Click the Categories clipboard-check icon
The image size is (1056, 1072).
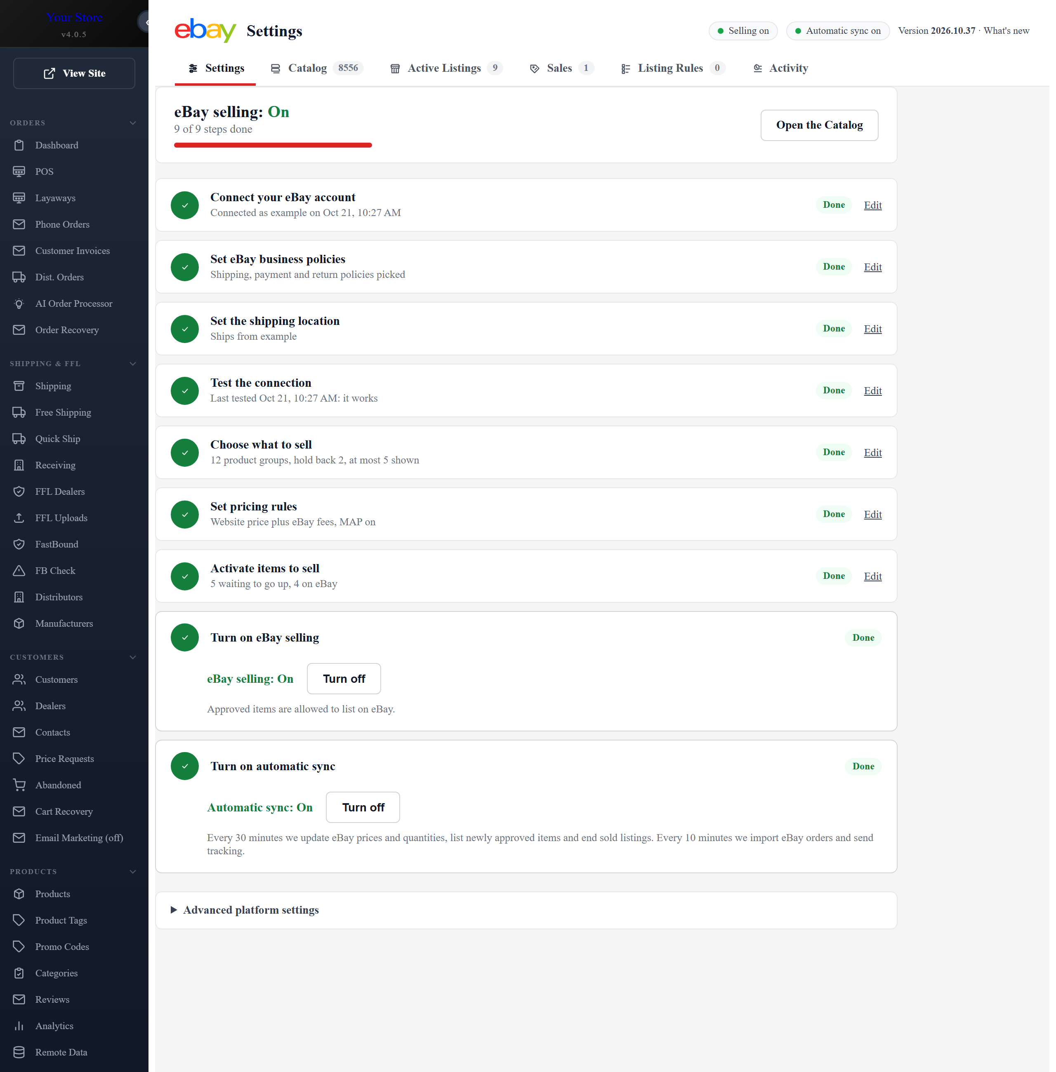[19, 973]
